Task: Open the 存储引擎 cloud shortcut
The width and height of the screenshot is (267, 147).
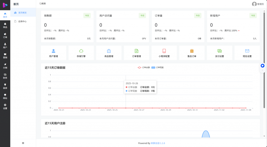Action: click(81, 53)
